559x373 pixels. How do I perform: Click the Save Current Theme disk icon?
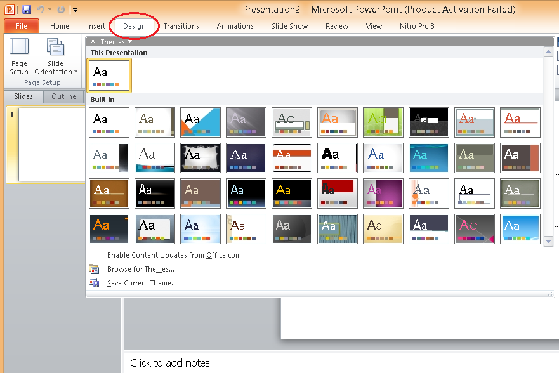click(94, 283)
